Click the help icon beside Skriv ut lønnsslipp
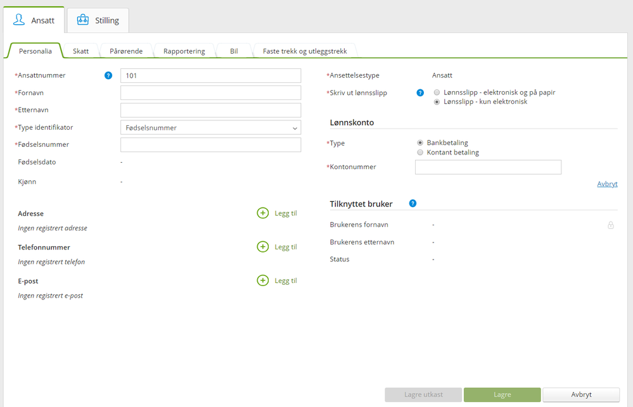The image size is (633, 407). click(420, 93)
